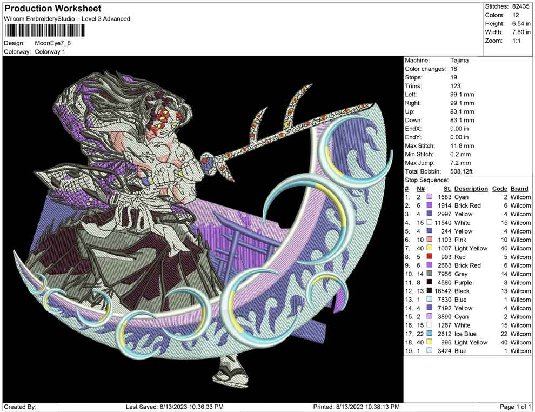Image resolution: width=535 pixels, height=412 pixels.
Task: Click the Max Stitch value 11.8 mm
Action: click(462, 146)
